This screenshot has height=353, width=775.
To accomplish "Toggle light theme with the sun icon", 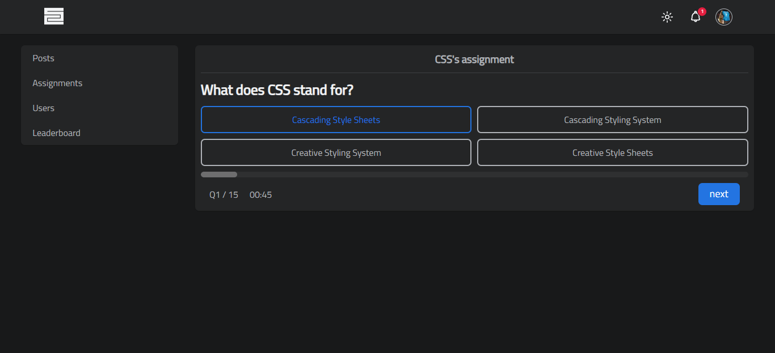I will coord(667,17).
